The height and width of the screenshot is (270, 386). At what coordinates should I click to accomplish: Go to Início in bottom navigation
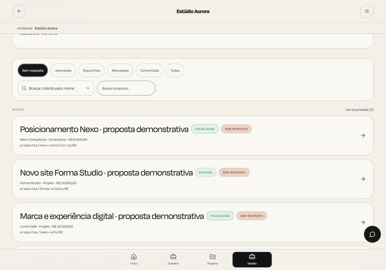click(x=134, y=259)
